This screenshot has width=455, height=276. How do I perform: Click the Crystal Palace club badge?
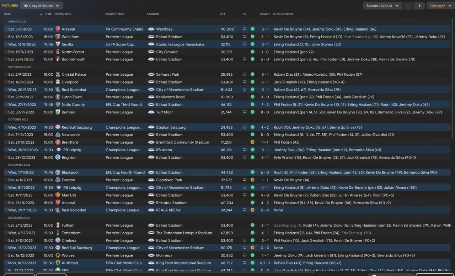click(58, 74)
